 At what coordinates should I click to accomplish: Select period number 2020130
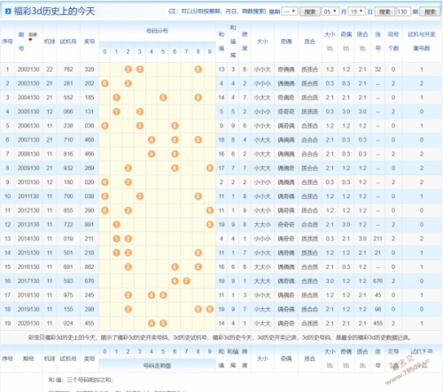click(x=28, y=323)
